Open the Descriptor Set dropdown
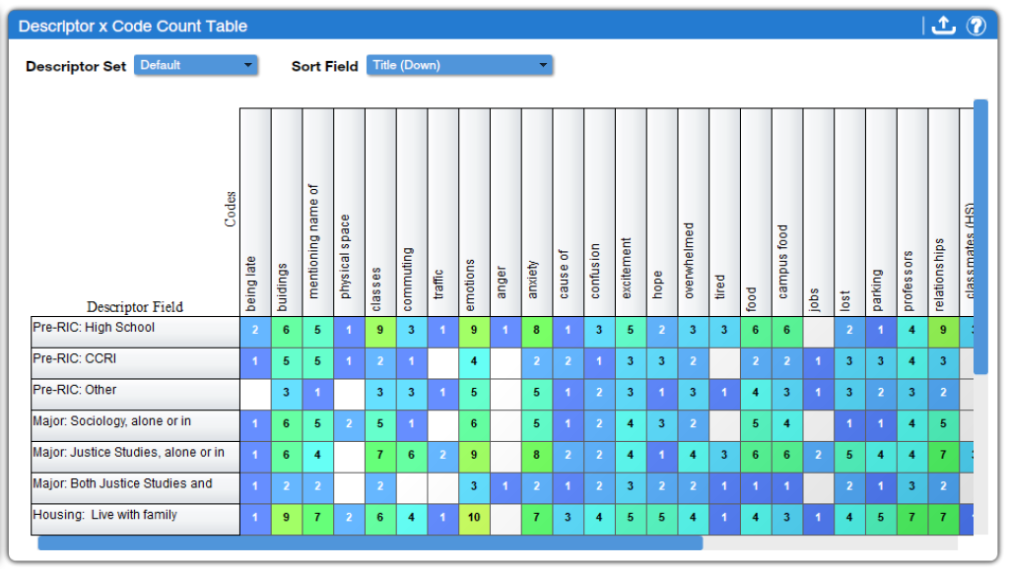 click(195, 65)
